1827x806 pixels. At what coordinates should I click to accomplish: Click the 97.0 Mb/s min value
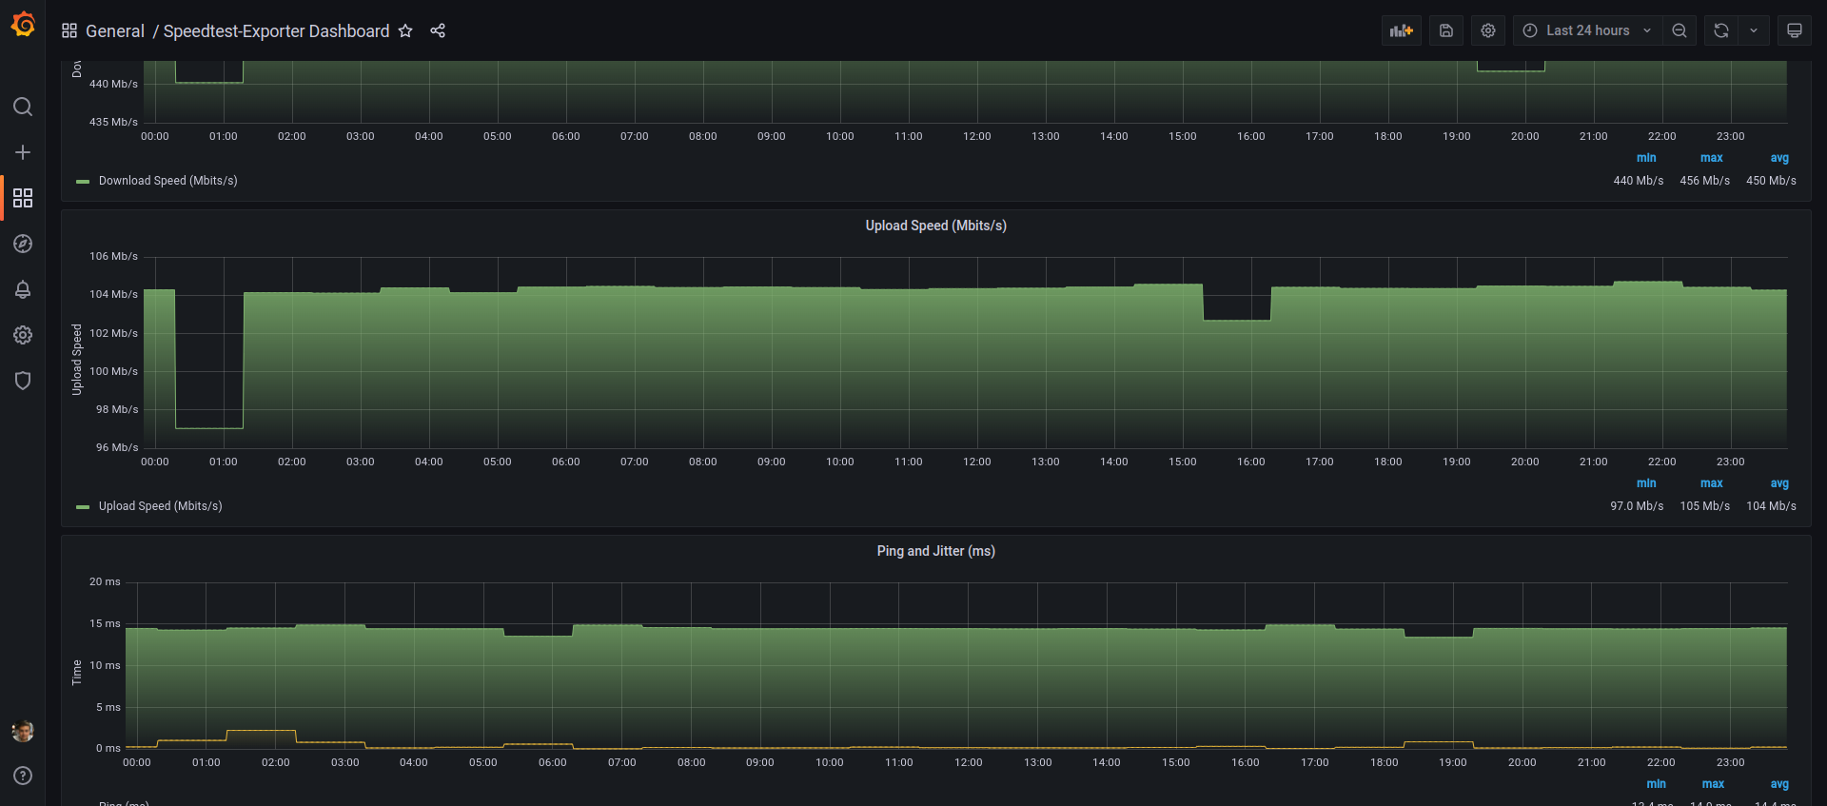[1637, 506]
